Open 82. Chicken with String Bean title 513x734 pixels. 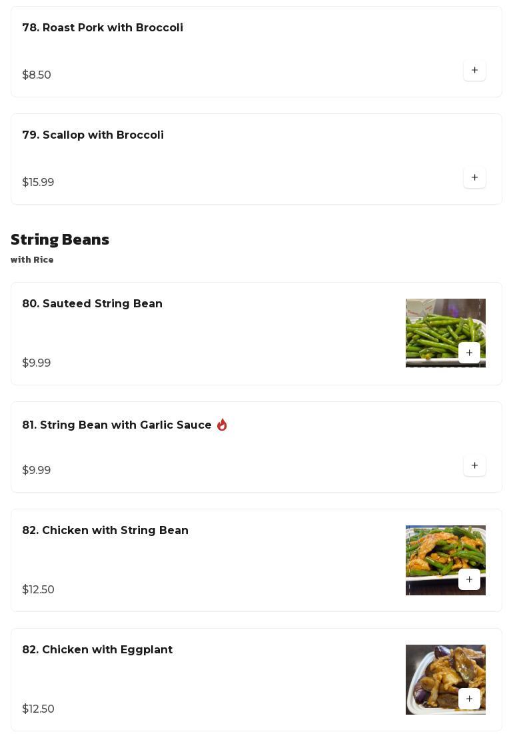point(105,530)
